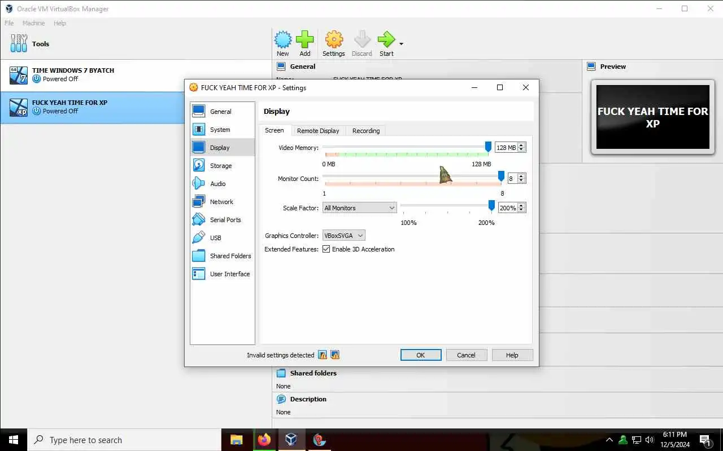Screen dimensions: 723x451
Task: Increase Video Memory with the up stepper arrow
Action: [521, 145]
